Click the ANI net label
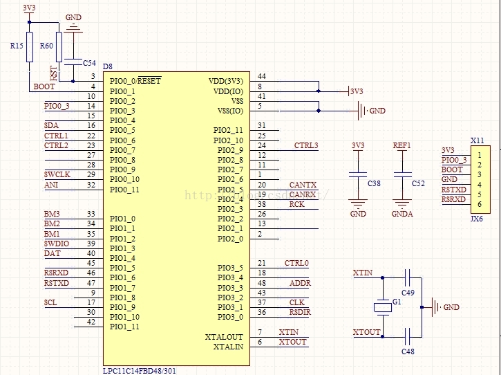 [51, 185]
